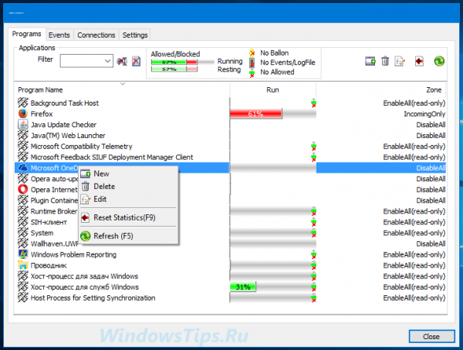Click the green 31% run bar
Screen dimensions: 463x350
pyautogui.click(x=243, y=287)
